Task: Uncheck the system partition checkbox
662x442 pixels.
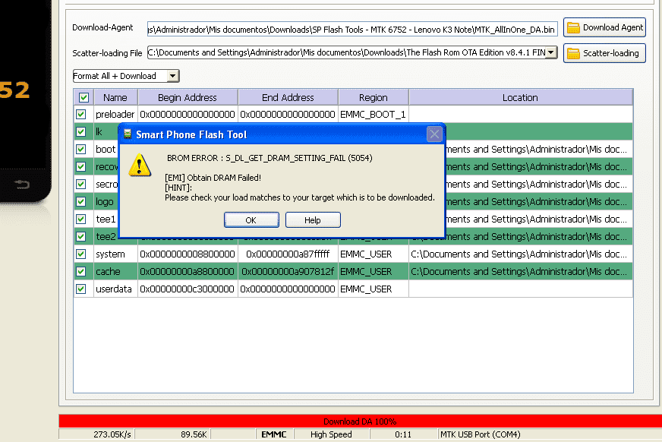Action: pyautogui.click(x=81, y=254)
